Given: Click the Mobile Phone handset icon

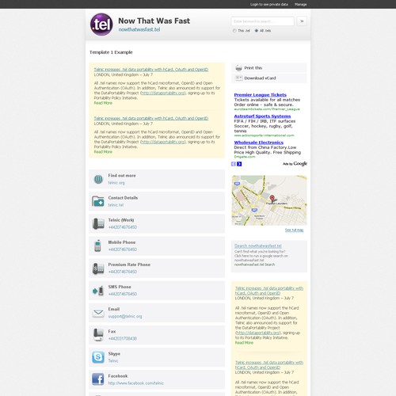Looking at the screenshot, I should [x=97, y=246].
